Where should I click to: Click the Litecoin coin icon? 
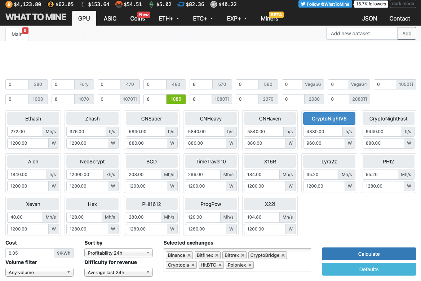point(214,4)
